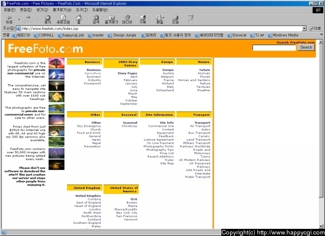Open the Favorites toolbar icon
Screen dimensions: 325x236
pos(112,19)
